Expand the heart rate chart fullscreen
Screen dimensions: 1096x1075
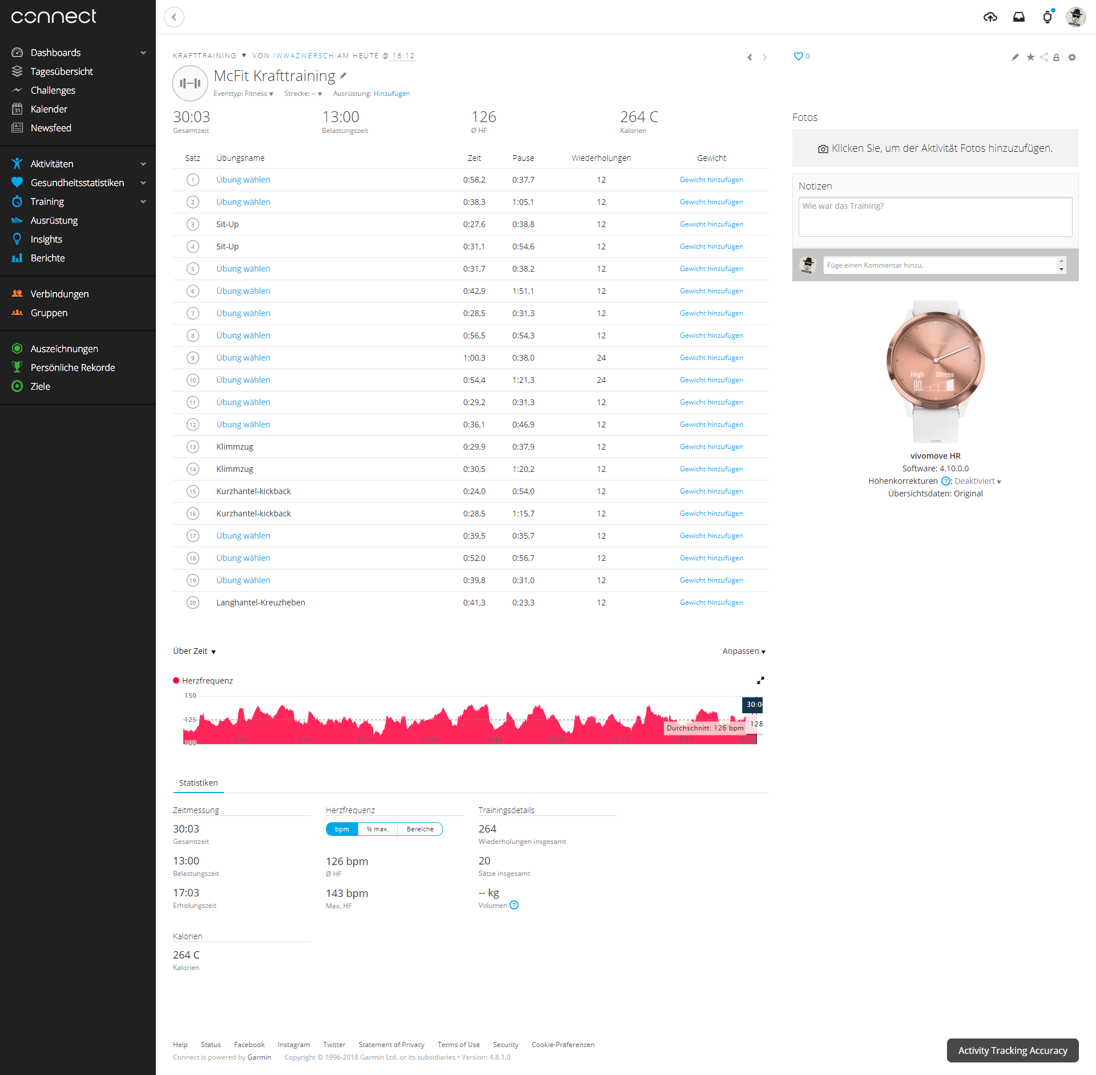[x=760, y=680]
